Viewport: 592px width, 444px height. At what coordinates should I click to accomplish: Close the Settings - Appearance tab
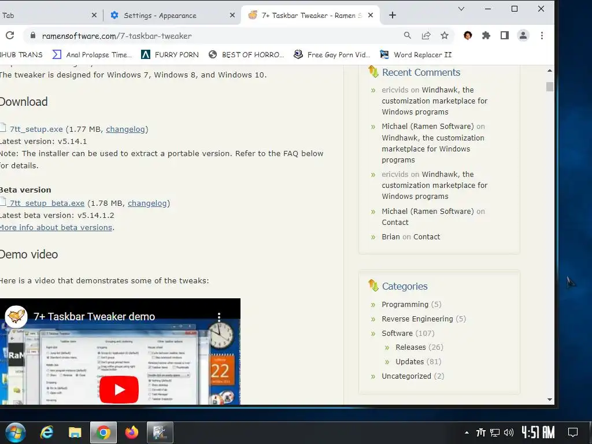232,15
